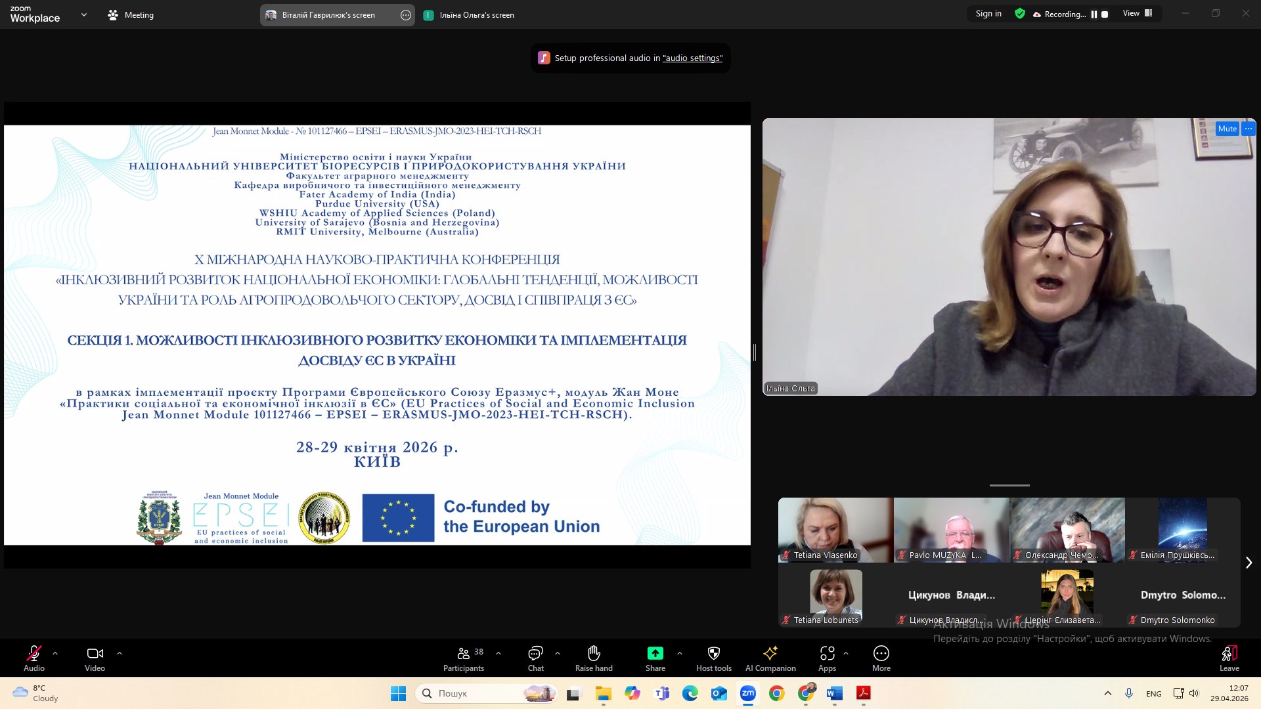Switch to Ільїна Ольга's screen tab
Screen dimensions: 1261x709
point(469,14)
